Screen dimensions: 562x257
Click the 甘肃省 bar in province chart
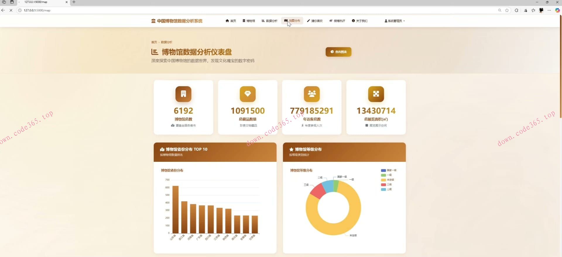(255, 224)
